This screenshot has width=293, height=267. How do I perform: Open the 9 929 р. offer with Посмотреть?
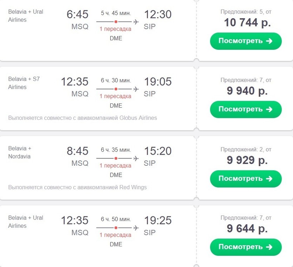click(x=245, y=179)
